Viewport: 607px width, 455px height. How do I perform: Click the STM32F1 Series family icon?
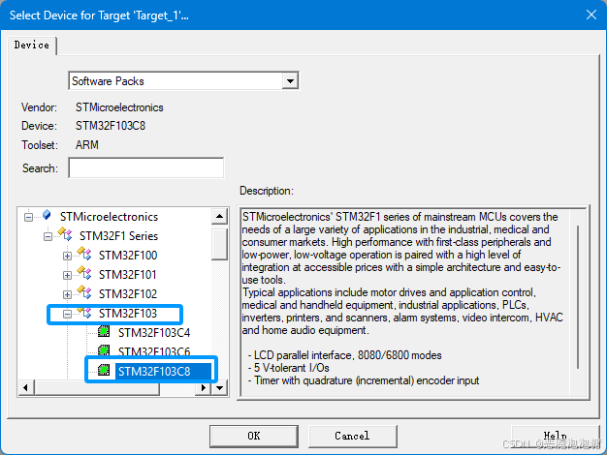pos(65,234)
